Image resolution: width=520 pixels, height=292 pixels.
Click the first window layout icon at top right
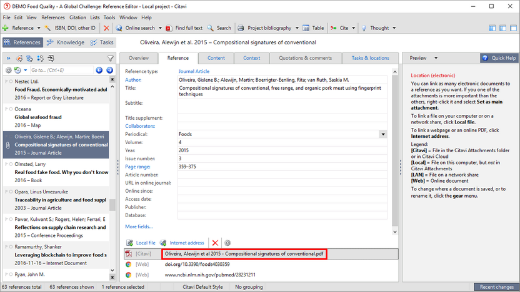pos(492,28)
